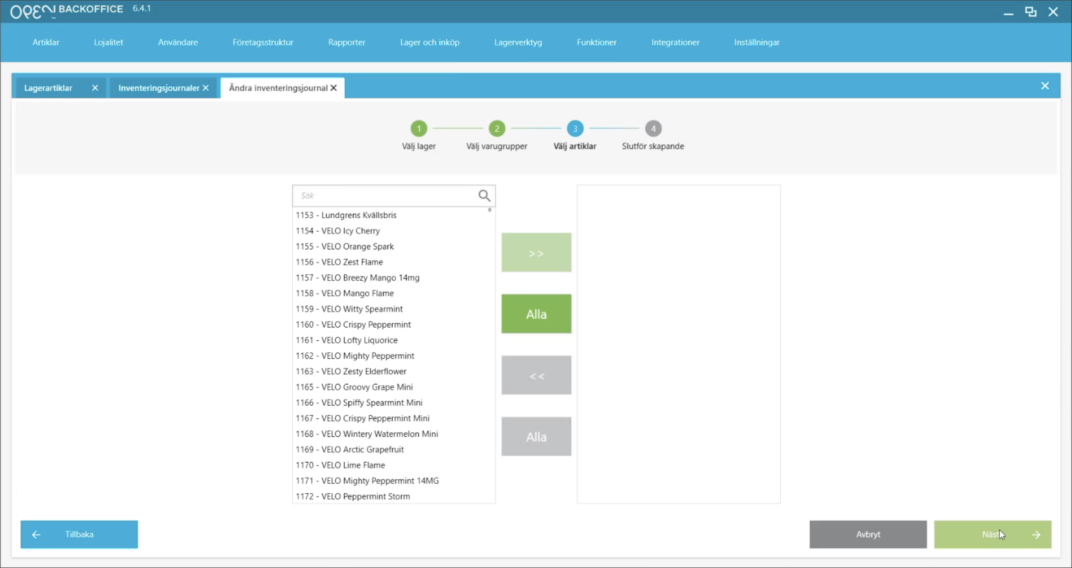Open the Integrationer menu

[x=675, y=42]
